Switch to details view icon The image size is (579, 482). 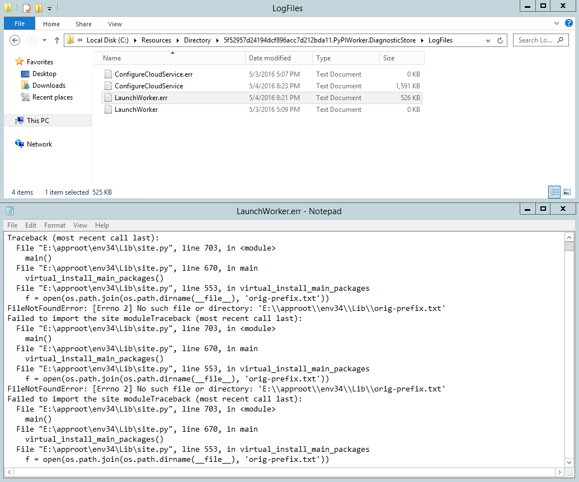[x=554, y=192]
